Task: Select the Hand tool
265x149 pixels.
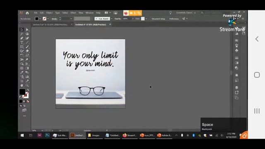Action: pyautogui.click(x=22, y=85)
